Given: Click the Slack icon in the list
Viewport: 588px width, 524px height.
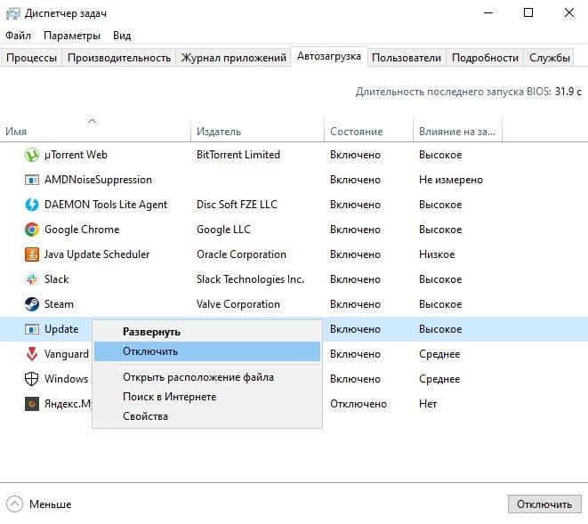Looking at the screenshot, I should (32, 279).
